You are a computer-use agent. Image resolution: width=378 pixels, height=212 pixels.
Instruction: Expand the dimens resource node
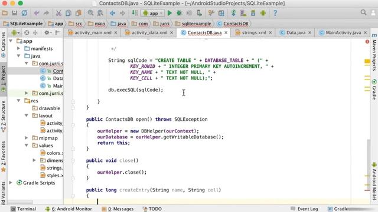[34, 160]
